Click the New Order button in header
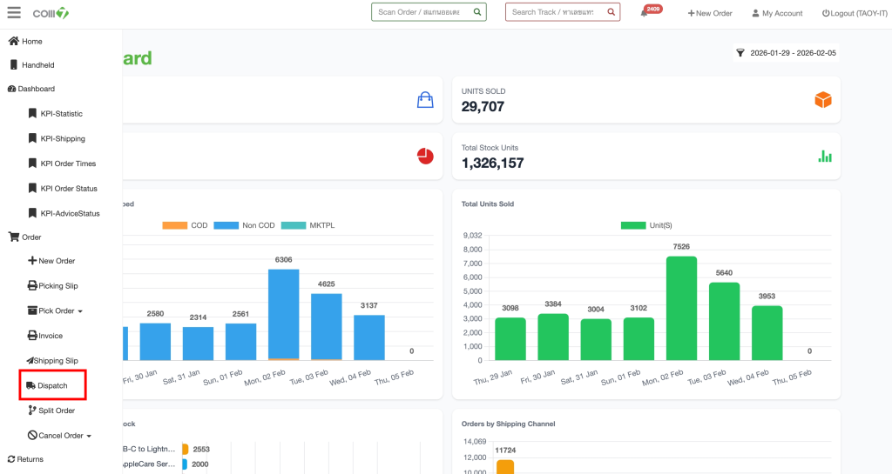The height and width of the screenshot is (474, 892). [709, 13]
